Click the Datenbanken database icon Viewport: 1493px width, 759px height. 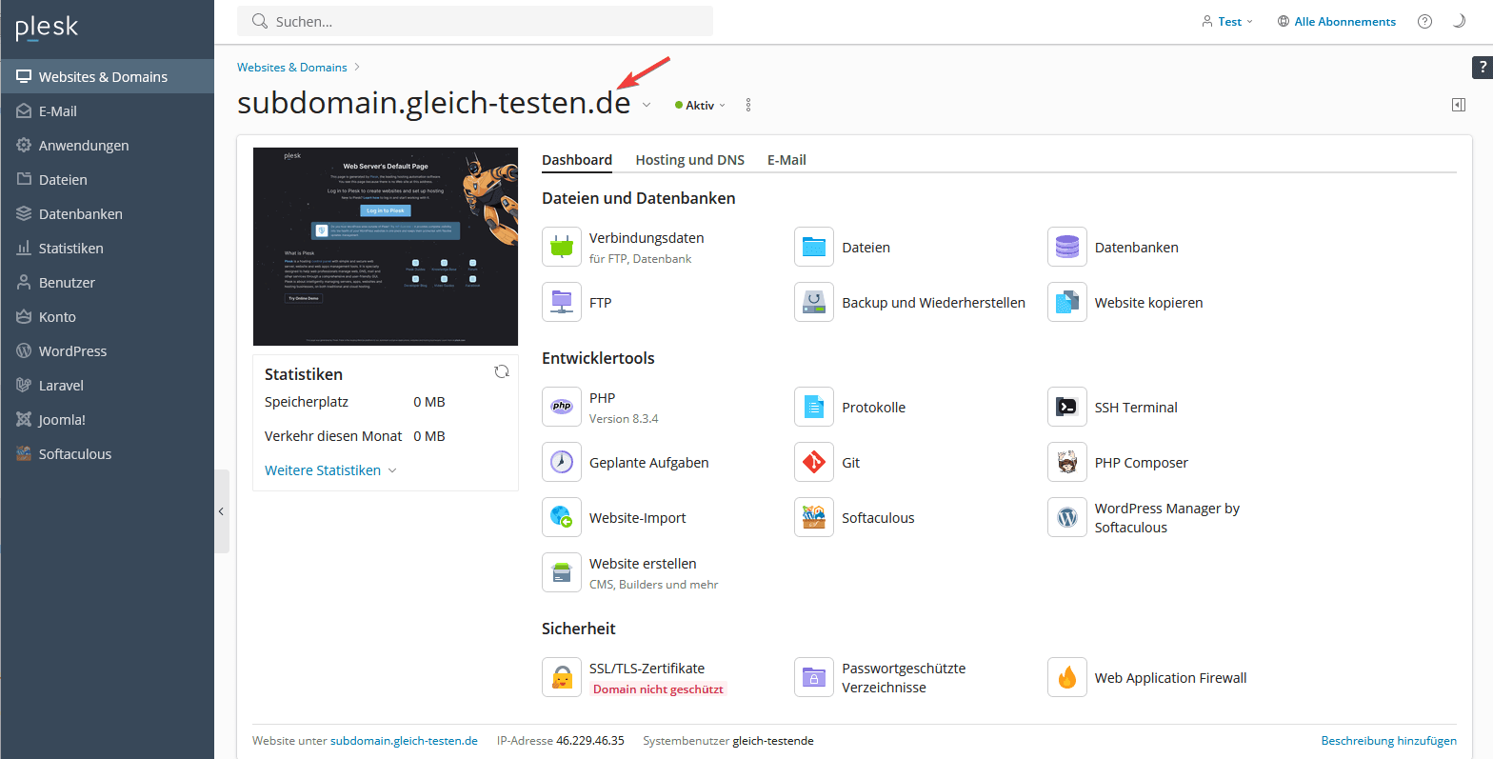pos(1066,248)
